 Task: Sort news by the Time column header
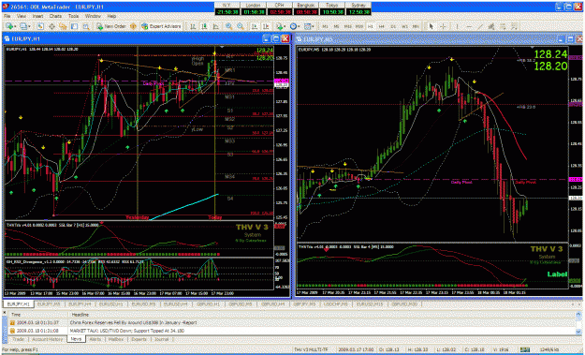38,315
